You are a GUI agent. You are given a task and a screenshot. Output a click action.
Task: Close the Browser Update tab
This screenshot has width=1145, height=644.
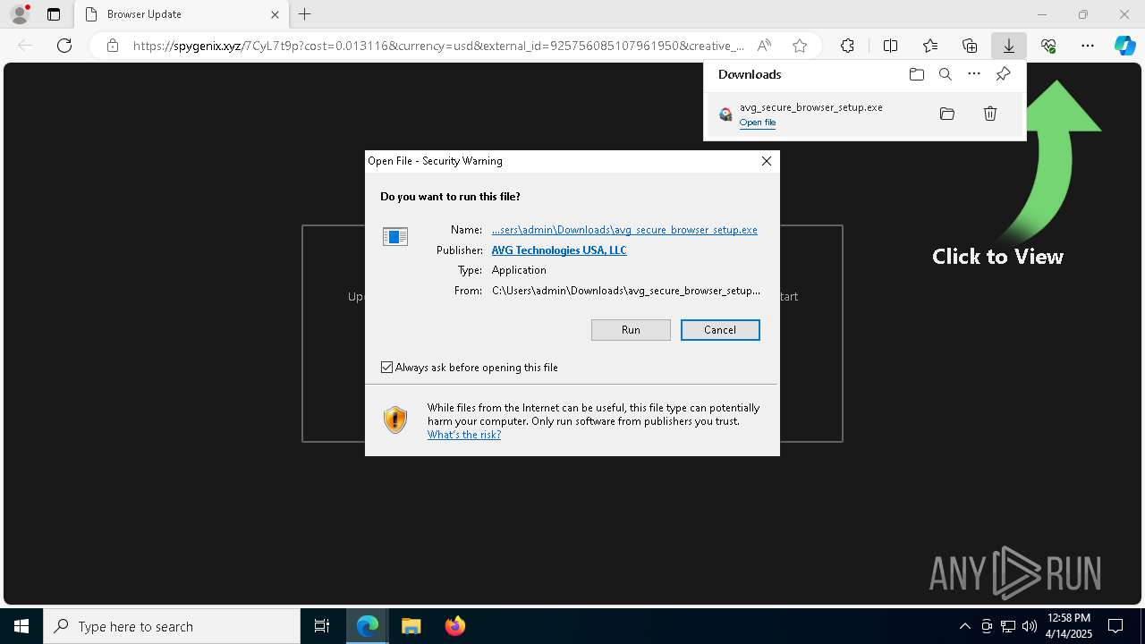[x=275, y=14]
